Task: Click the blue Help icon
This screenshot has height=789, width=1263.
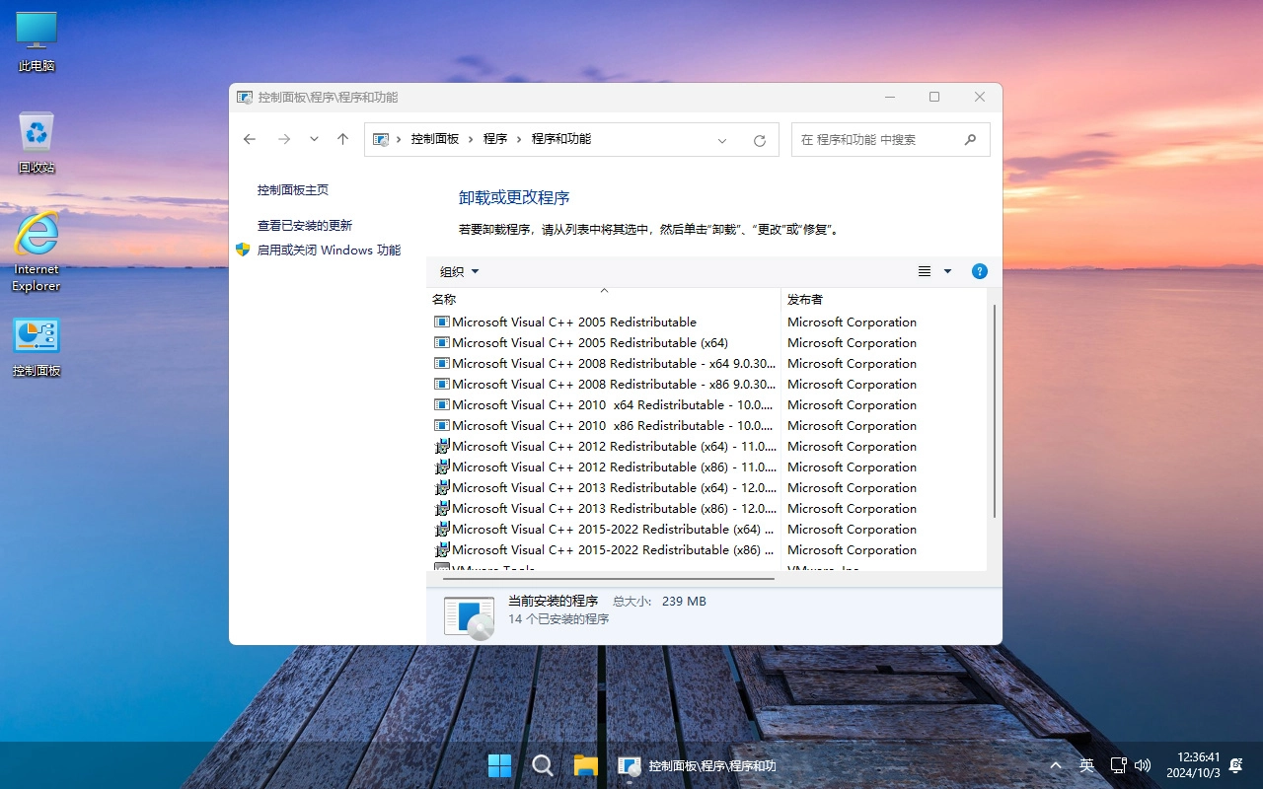Action: click(979, 271)
